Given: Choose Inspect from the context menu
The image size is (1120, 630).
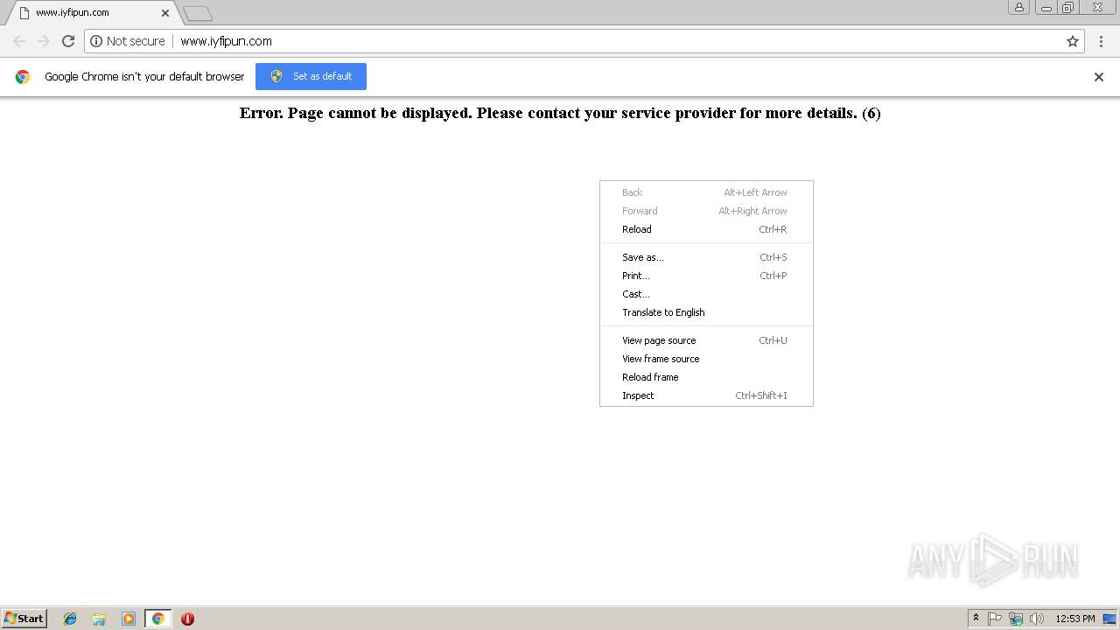Looking at the screenshot, I should click(x=706, y=395).
